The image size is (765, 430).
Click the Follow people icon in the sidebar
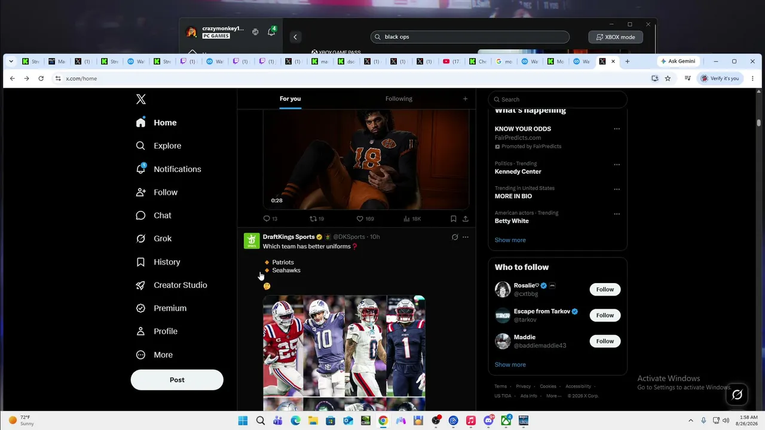[140, 192]
